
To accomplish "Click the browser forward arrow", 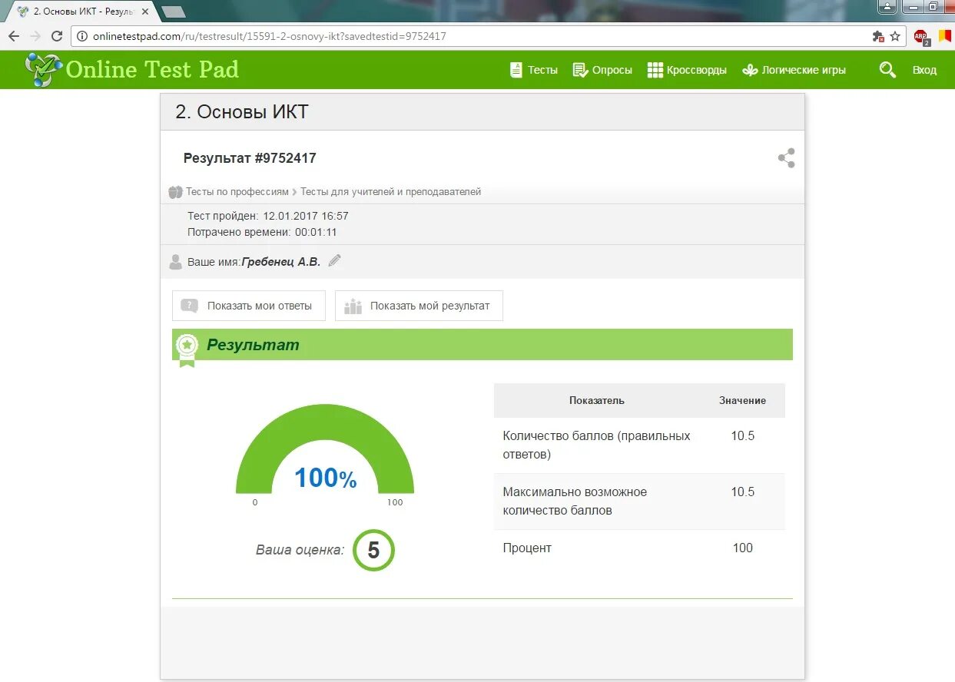I will tap(35, 36).
